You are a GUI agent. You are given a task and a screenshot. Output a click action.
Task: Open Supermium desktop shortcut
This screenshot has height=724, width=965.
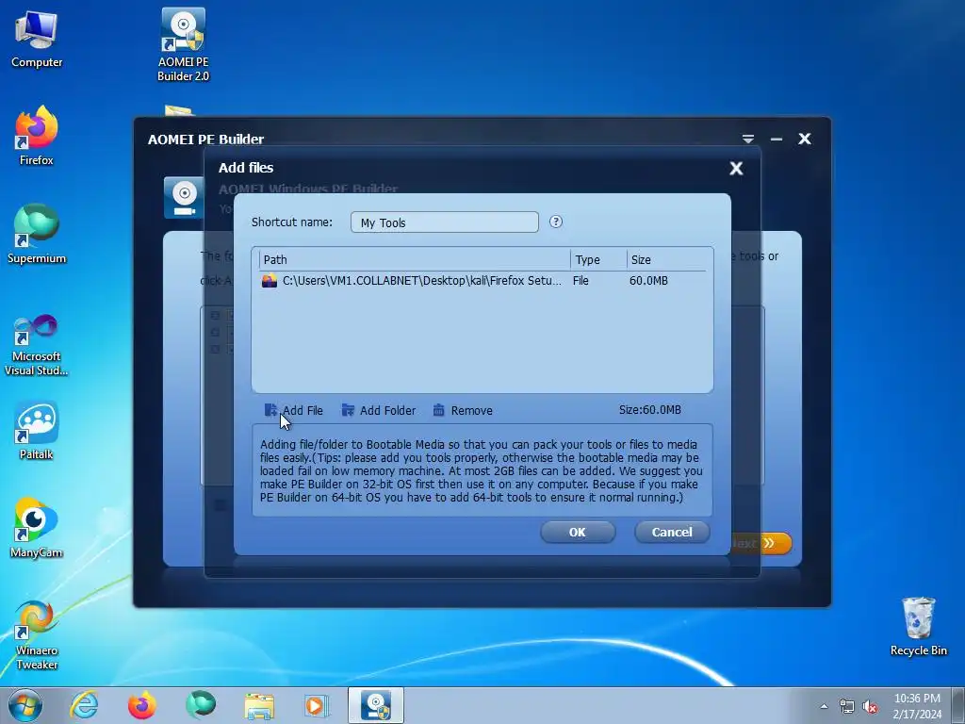tap(37, 234)
